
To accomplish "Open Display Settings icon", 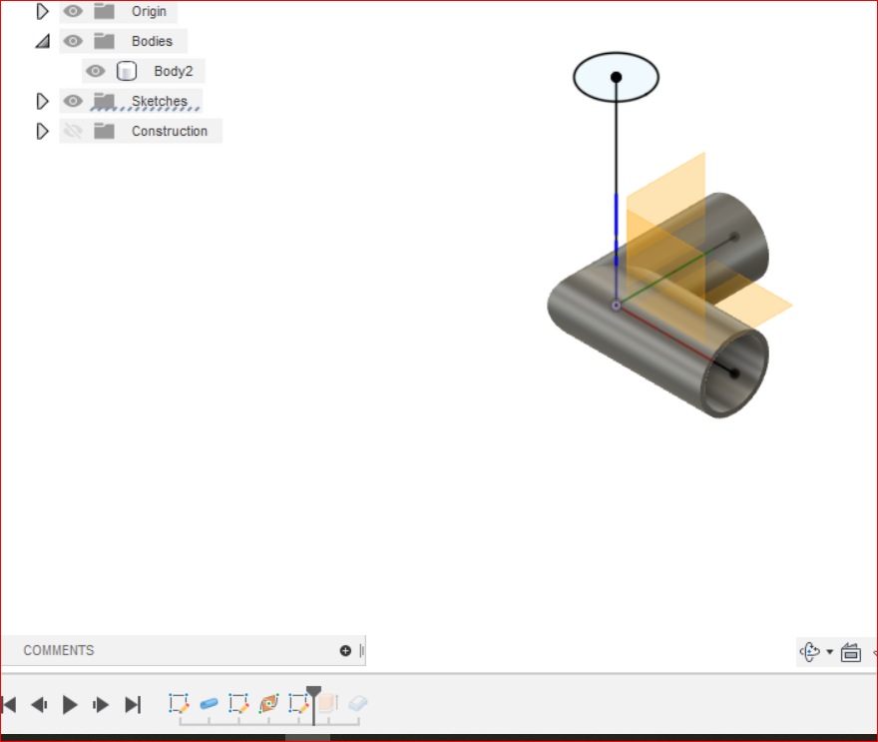I will [x=850, y=652].
